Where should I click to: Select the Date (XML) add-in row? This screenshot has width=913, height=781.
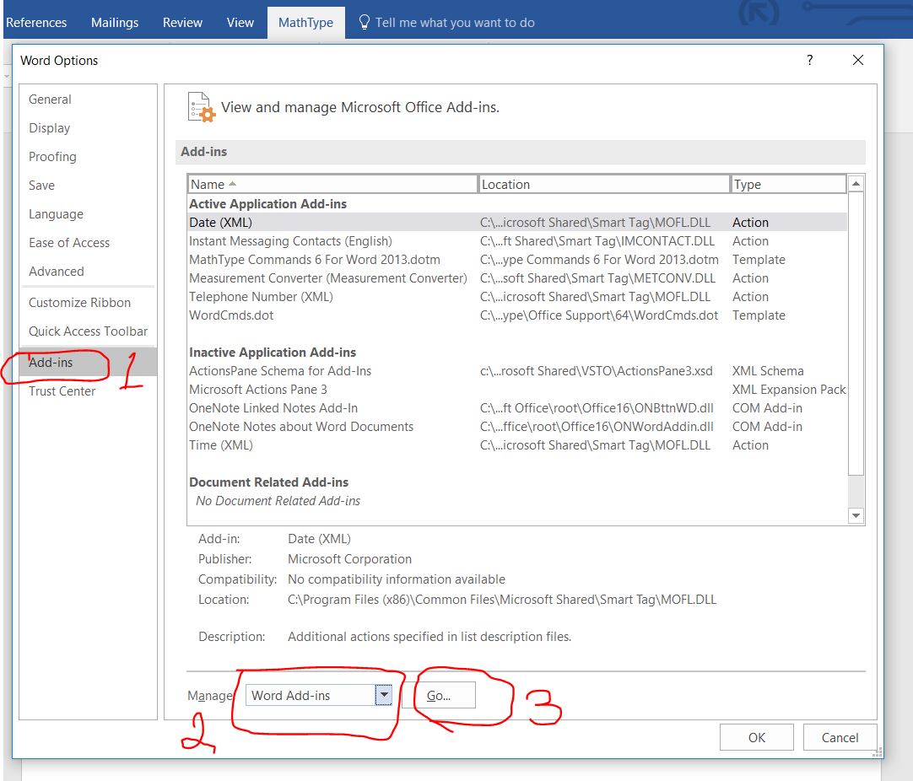point(517,223)
